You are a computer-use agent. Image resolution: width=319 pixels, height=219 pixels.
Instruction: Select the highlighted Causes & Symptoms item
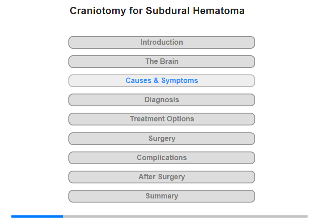click(x=161, y=81)
